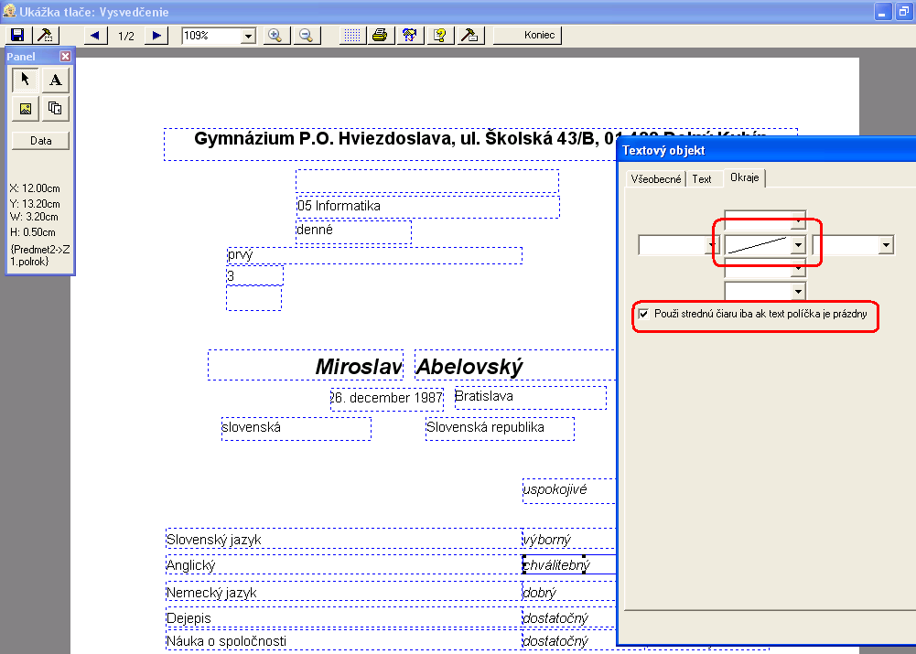Select the 'výborný' grade field
The height and width of the screenshot is (654, 916).
tap(569, 539)
